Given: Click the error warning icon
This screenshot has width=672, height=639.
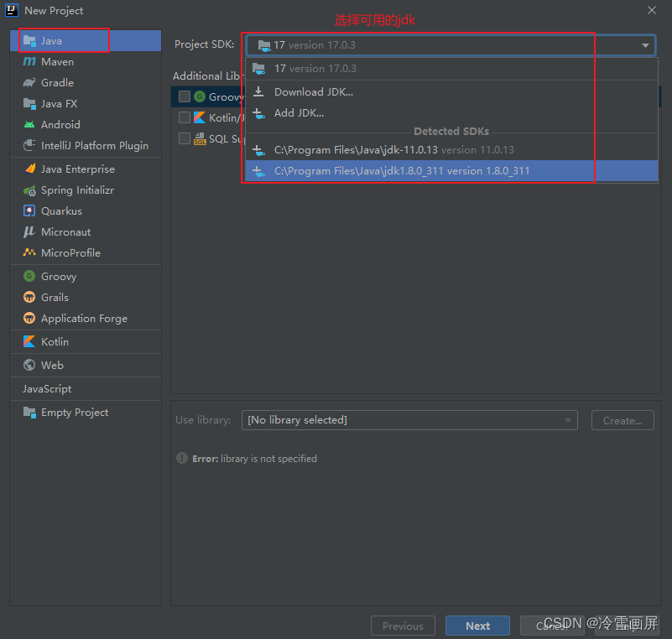Looking at the screenshot, I should [182, 458].
